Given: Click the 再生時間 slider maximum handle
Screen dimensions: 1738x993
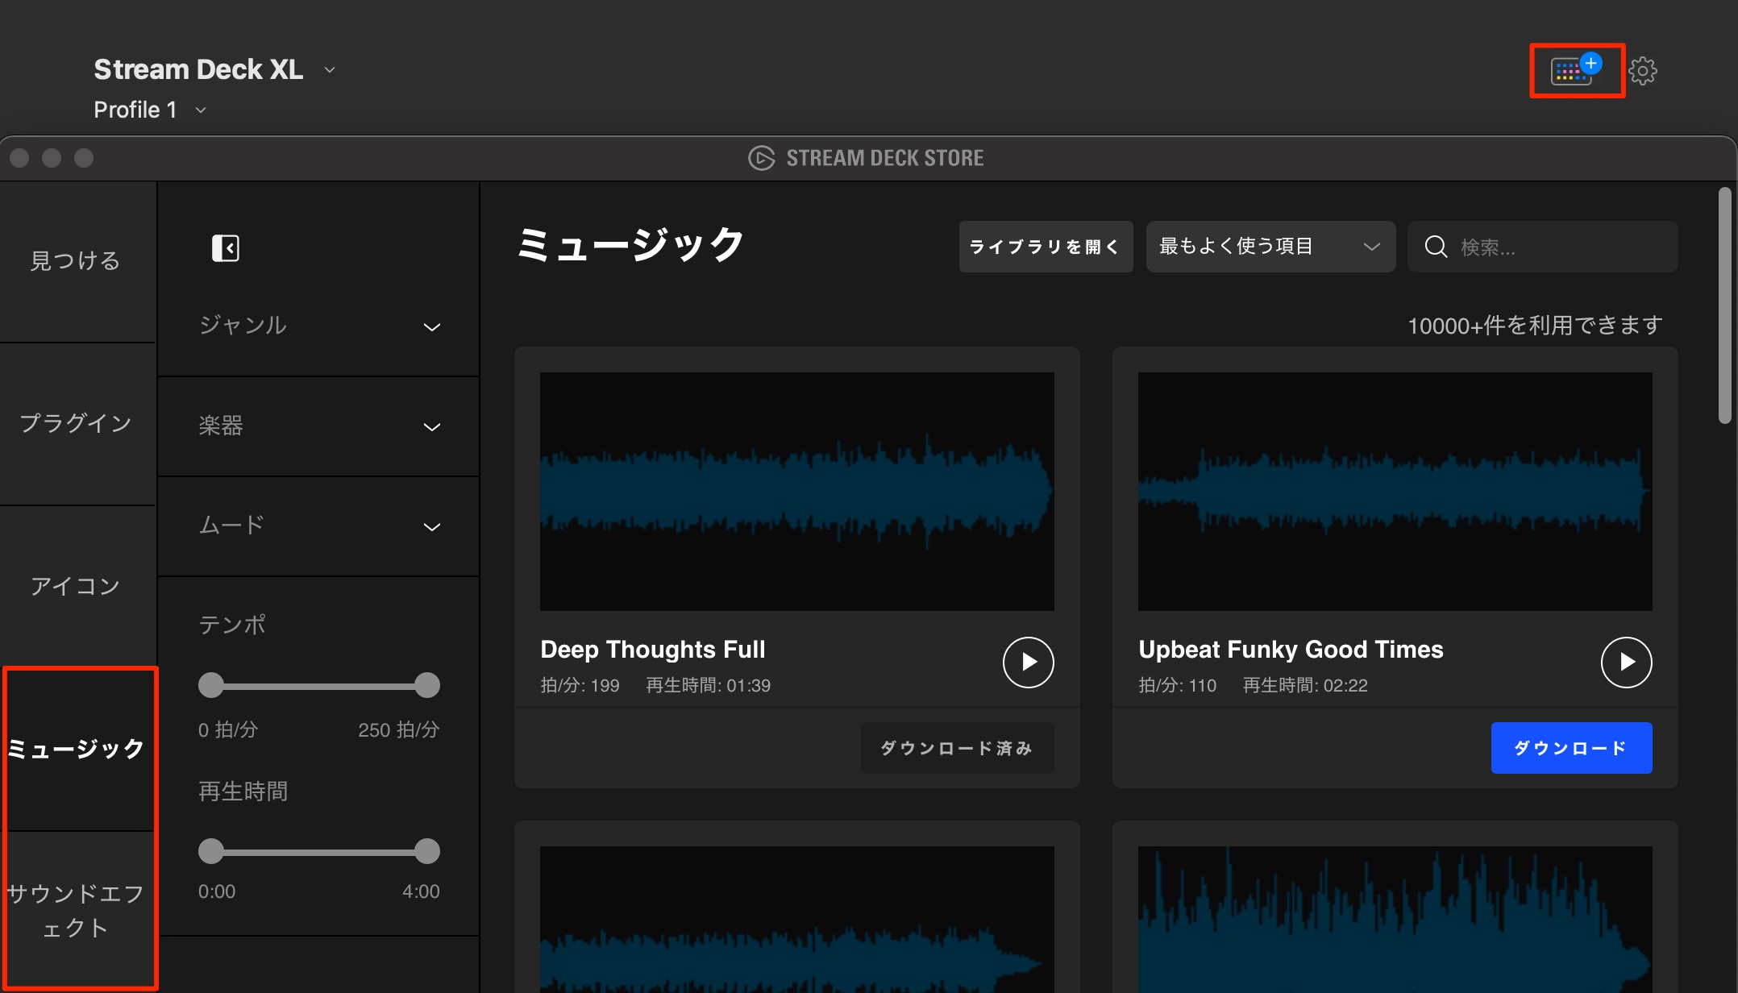Looking at the screenshot, I should tap(427, 851).
